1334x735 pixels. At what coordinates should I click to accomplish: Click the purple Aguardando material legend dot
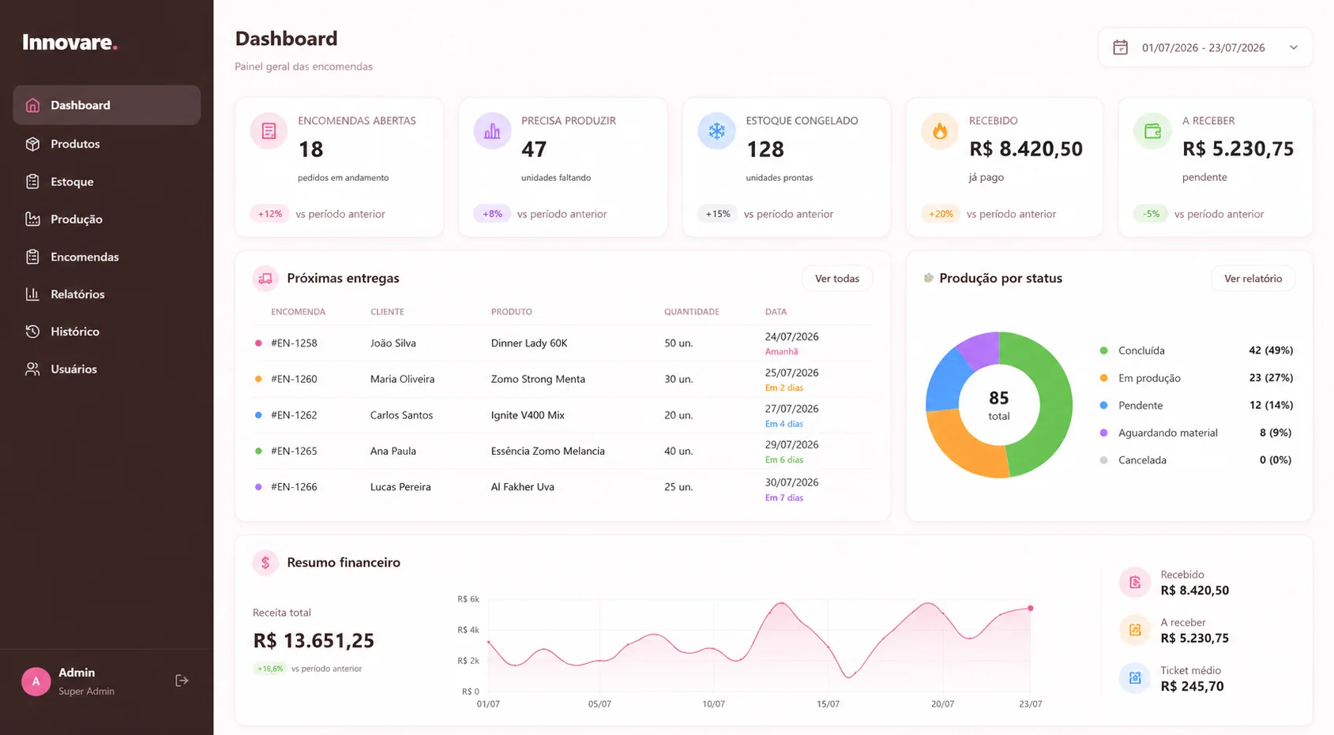click(1103, 433)
